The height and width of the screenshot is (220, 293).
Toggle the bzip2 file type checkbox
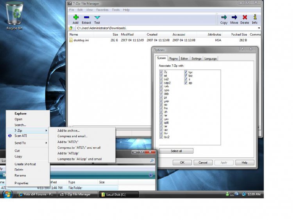[x=161, y=83]
